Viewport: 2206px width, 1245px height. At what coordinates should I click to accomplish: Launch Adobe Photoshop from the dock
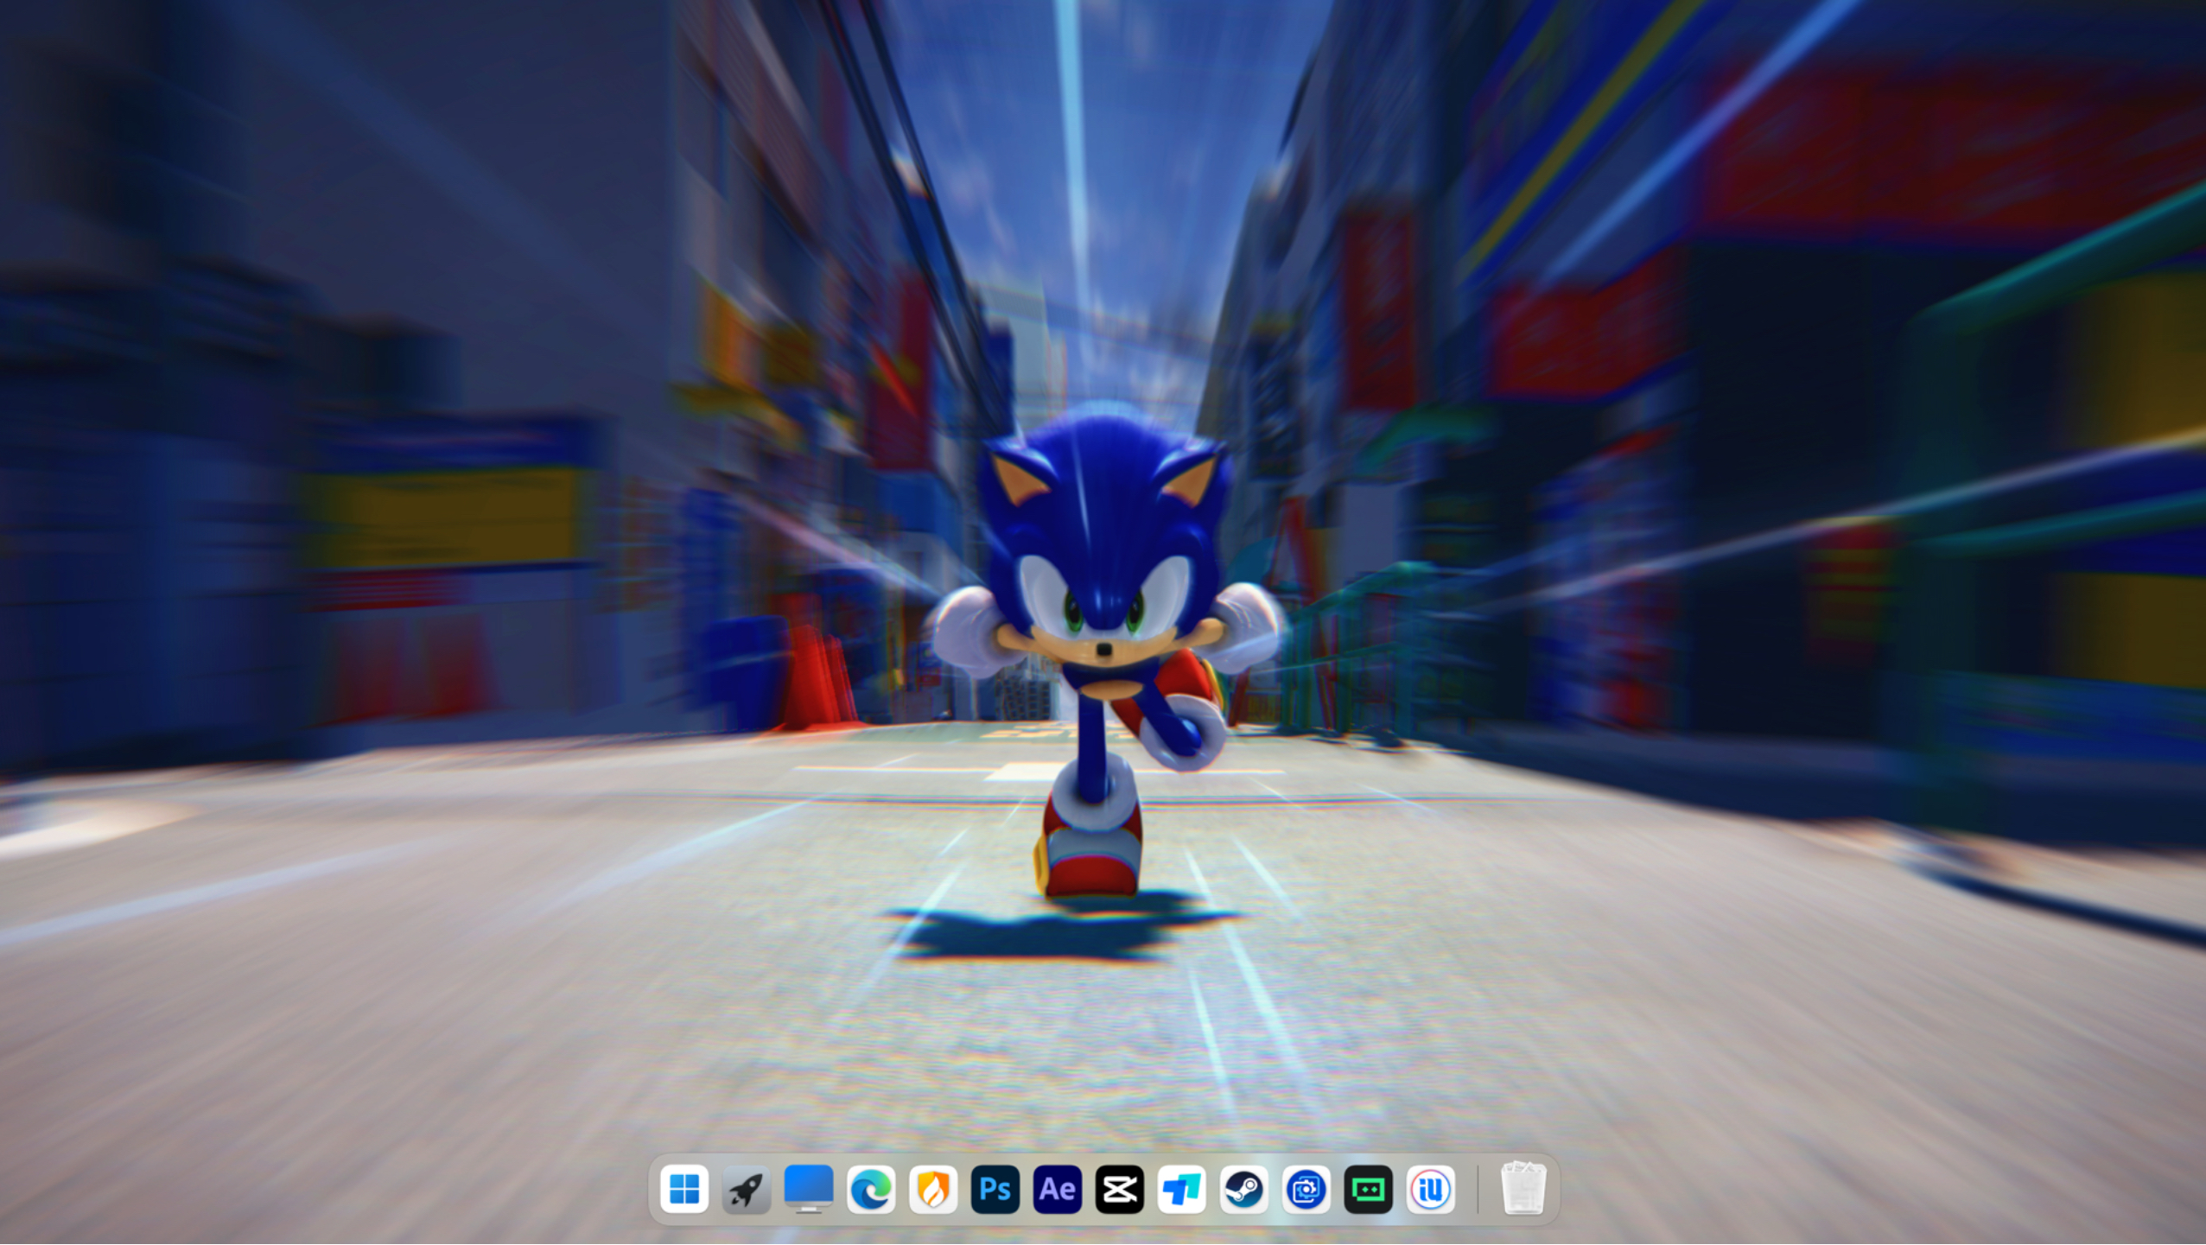(x=995, y=1190)
